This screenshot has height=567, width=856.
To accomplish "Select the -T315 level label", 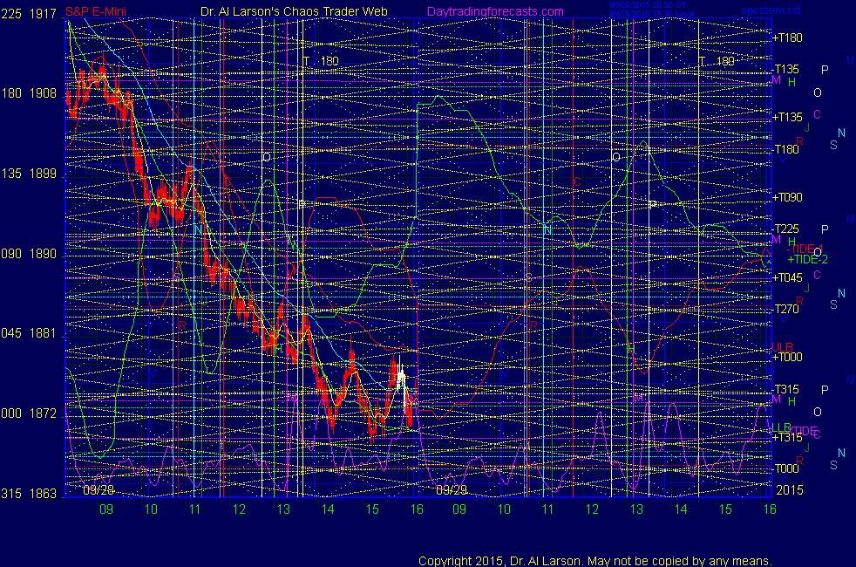I will tap(786, 389).
